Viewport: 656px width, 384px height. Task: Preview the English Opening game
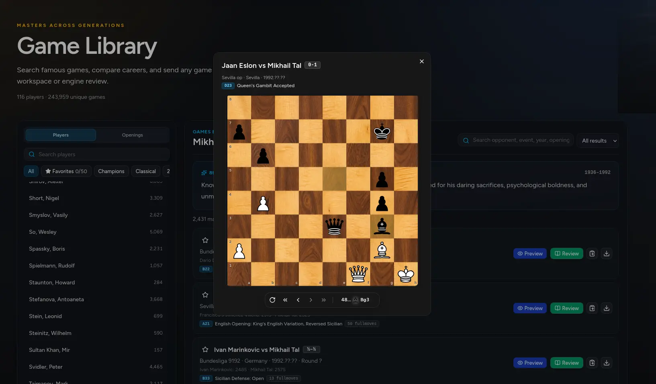click(530, 308)
